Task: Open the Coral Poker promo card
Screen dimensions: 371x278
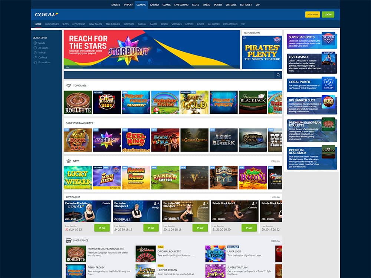Action: click(312, 85)
